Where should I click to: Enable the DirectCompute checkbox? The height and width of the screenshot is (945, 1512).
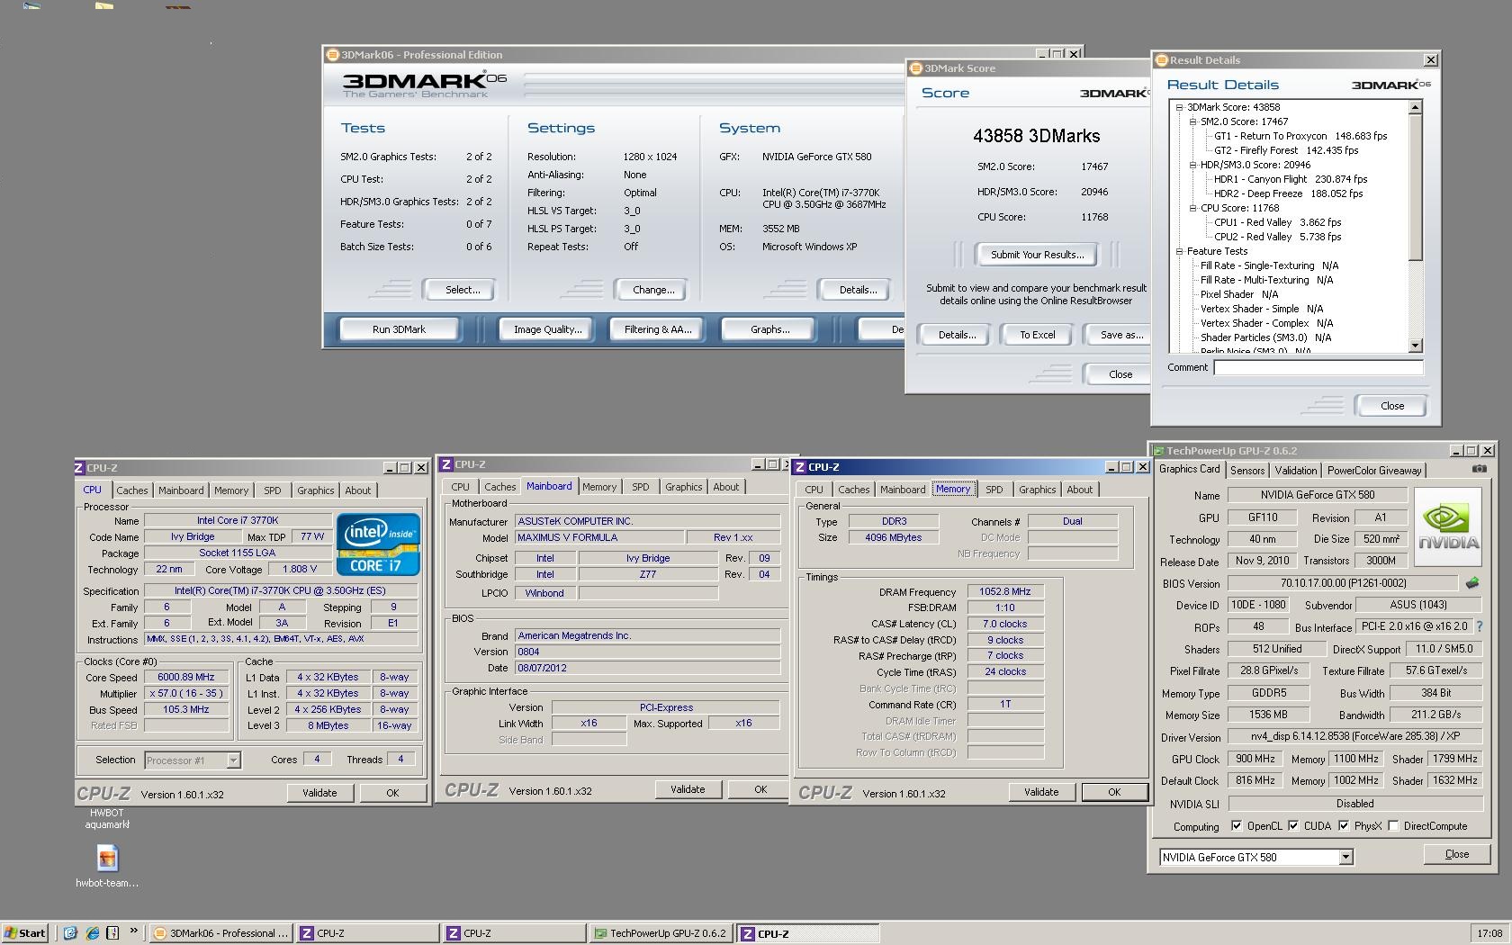click(1393, 826)
